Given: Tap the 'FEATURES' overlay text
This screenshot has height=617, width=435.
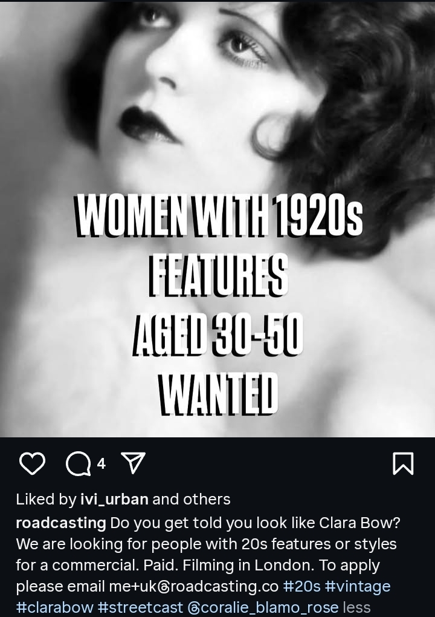Looking at the screenshot, I should (x=218, y=275).
